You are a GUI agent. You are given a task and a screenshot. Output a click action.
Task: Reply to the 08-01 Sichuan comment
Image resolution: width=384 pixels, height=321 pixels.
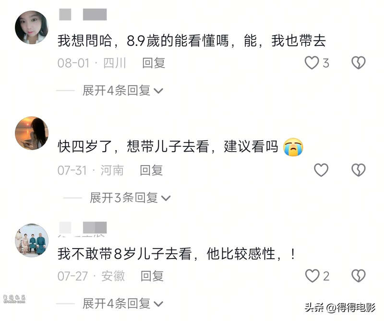click(154, 63)
